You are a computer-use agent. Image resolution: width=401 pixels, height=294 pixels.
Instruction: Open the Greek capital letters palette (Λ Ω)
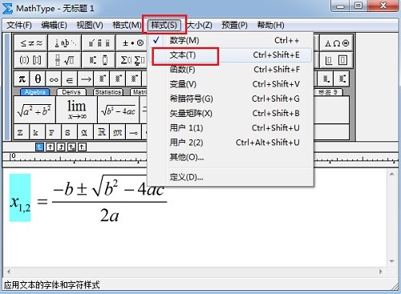click(337, 42)
